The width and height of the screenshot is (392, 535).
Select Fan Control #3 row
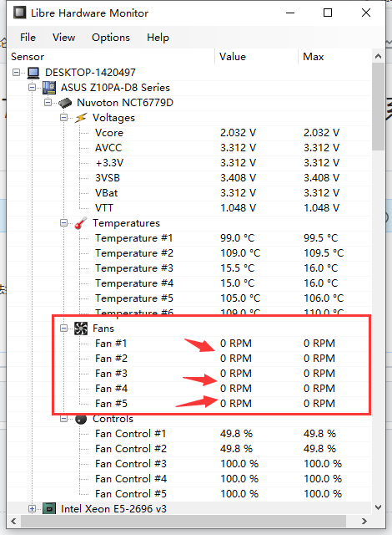pos(189,464)
